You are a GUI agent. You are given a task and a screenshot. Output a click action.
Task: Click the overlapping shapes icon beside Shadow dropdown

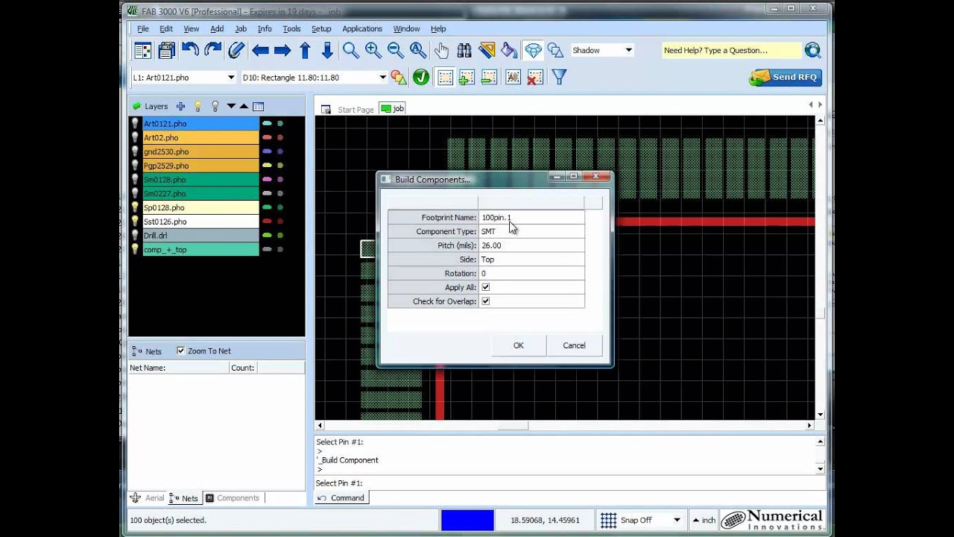[555, 50]
